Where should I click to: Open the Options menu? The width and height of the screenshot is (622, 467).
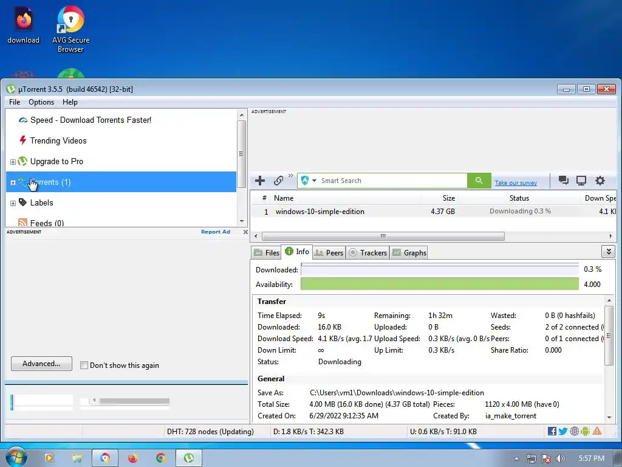pos(41,102)
